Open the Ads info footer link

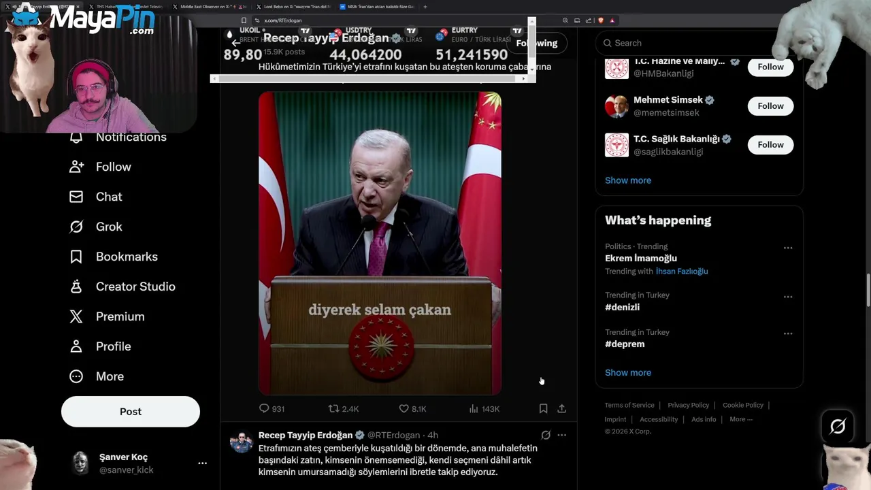click(x=704, y=419)
